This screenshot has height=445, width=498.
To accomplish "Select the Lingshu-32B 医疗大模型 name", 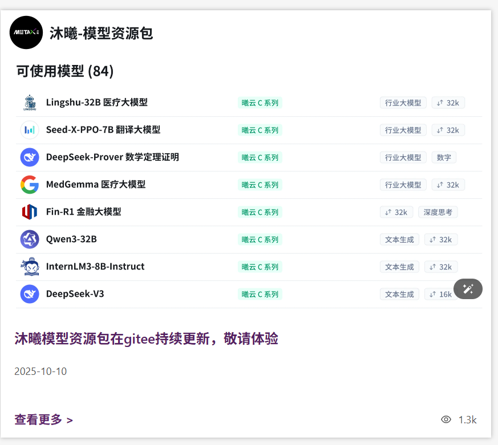I will pos(96,103).
